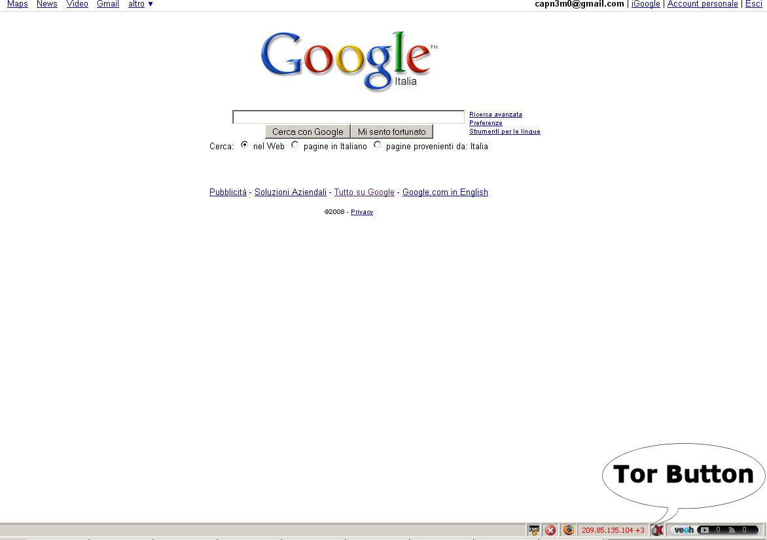Open 'Ricerca avanzata' link
Image resolution: width=767 pixels, height=540 pixels.
(495, 115)
